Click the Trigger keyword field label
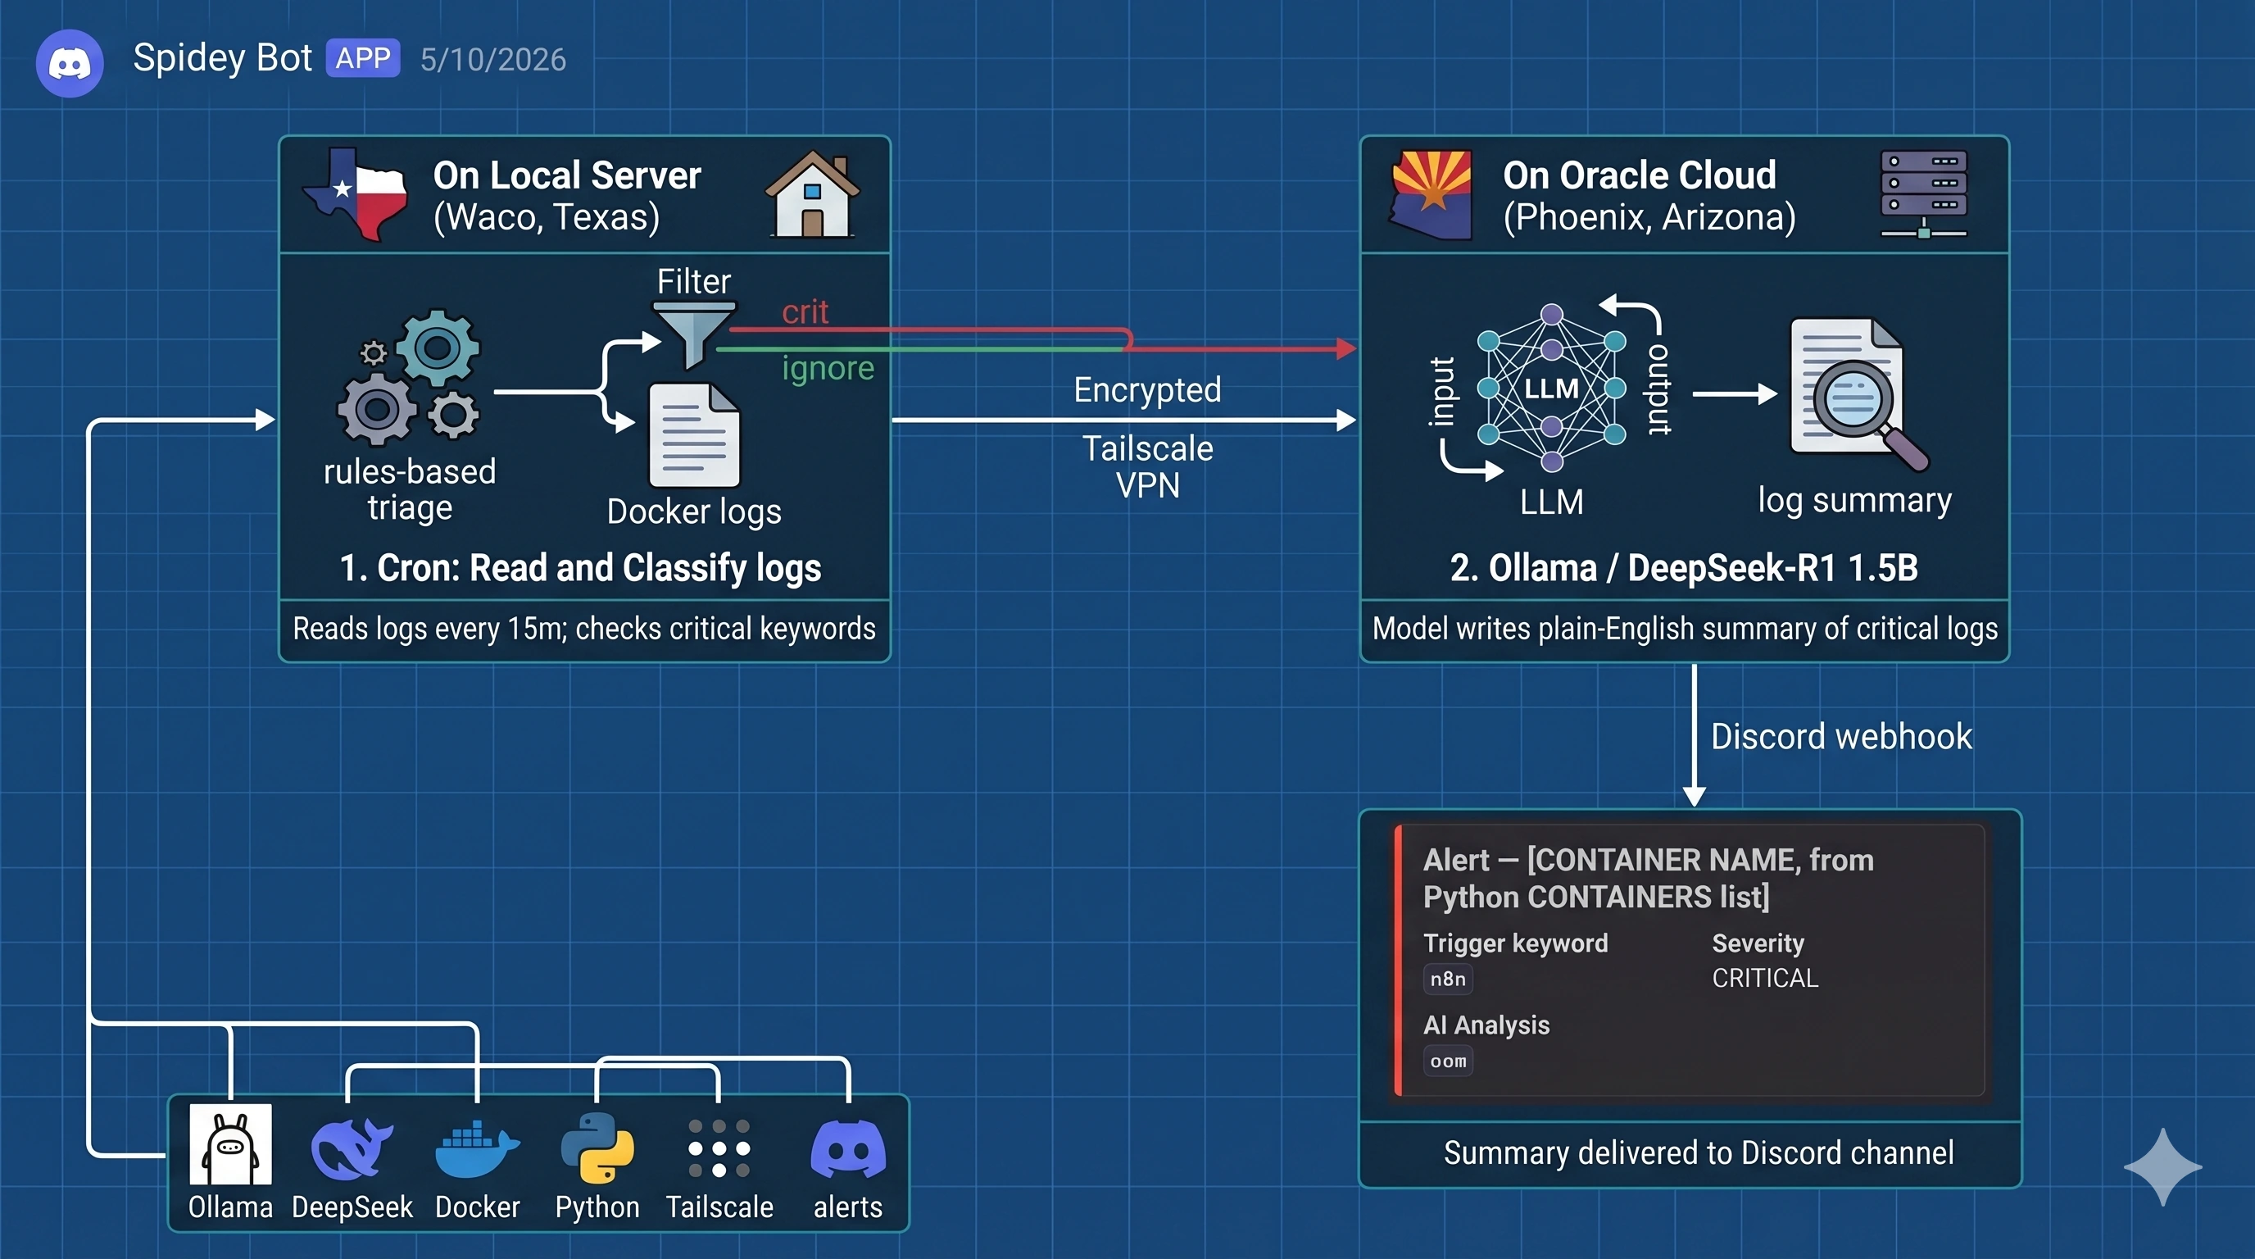The height and width of the screenshot is (1259, 2255). (x=1515, y=943)
